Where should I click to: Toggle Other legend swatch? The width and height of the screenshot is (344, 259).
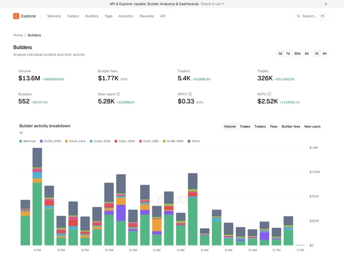tap(189, 141)
